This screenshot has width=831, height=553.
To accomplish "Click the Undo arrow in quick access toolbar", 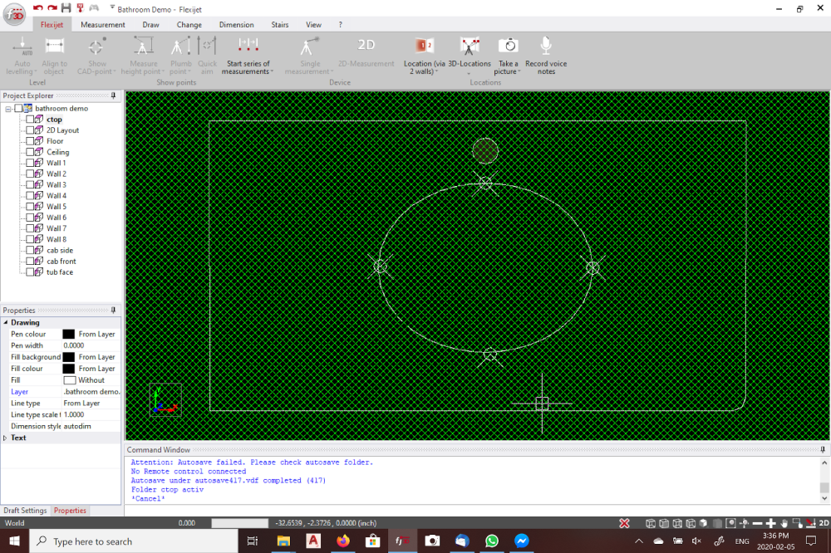I will pyautogui.click(x=38, y=8).
